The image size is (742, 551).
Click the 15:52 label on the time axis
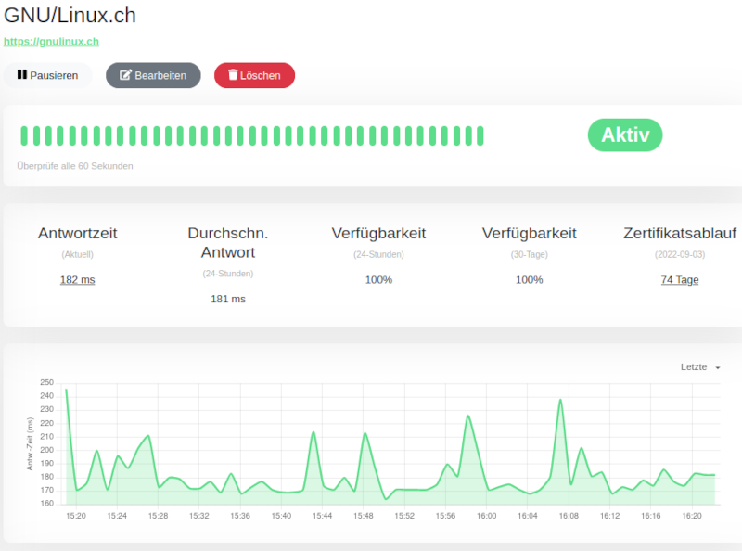point(404,516)
